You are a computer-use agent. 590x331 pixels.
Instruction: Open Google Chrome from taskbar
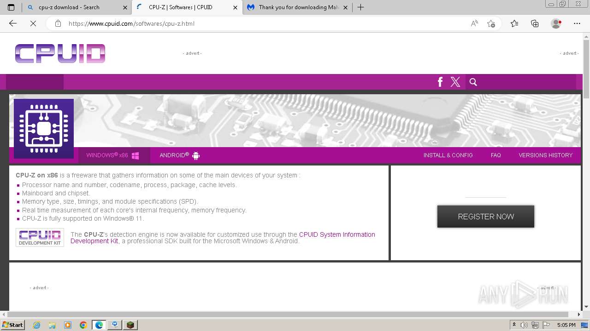(x=83, y=325)
